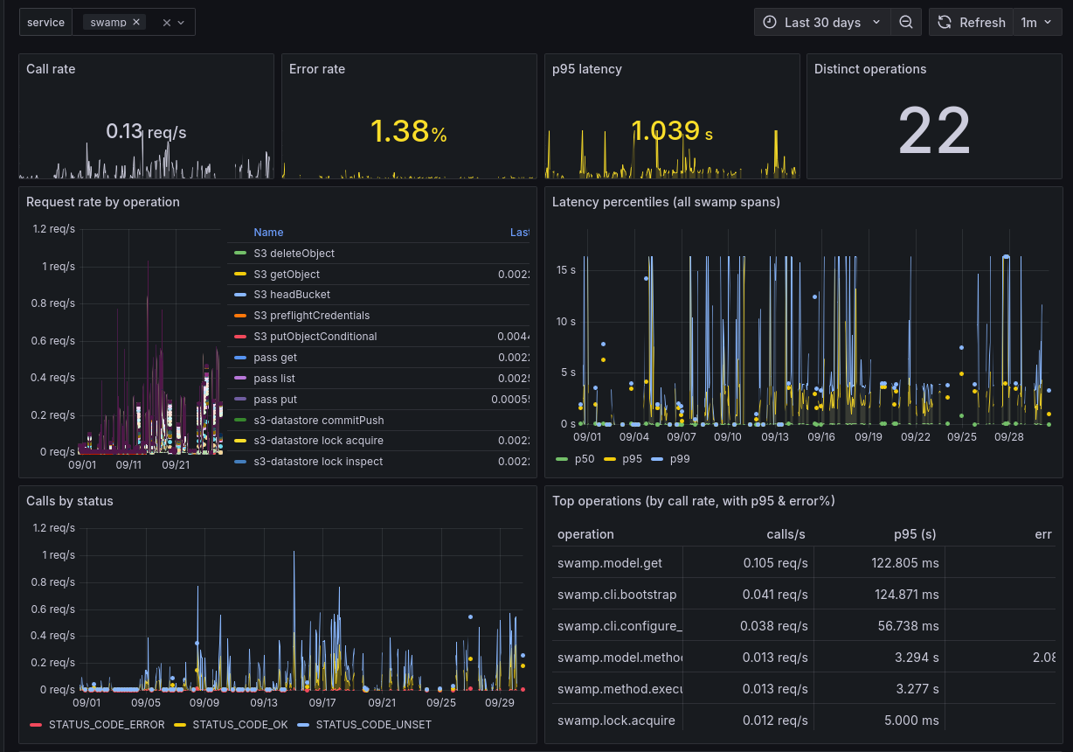
Task: Open the p95 latency panel title
Action: (587, 69)
